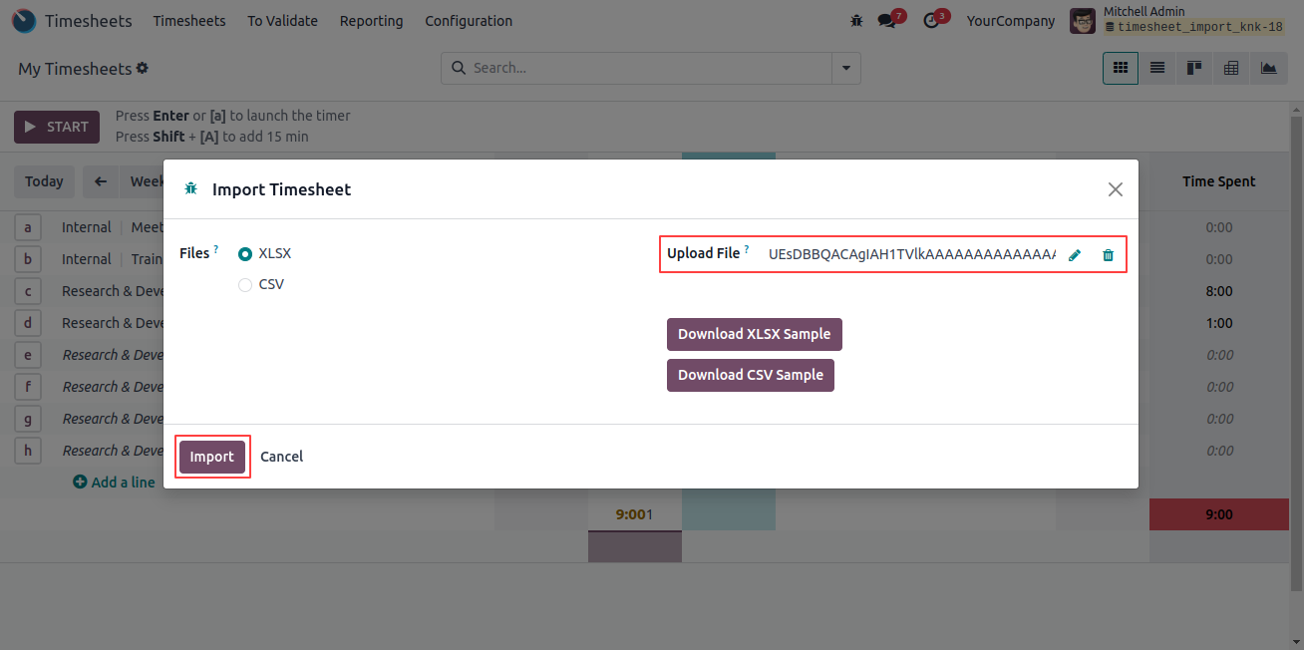Click the Timesheets app title
1304x650 pixels.
pyautogui.click(x=89, y=21)
